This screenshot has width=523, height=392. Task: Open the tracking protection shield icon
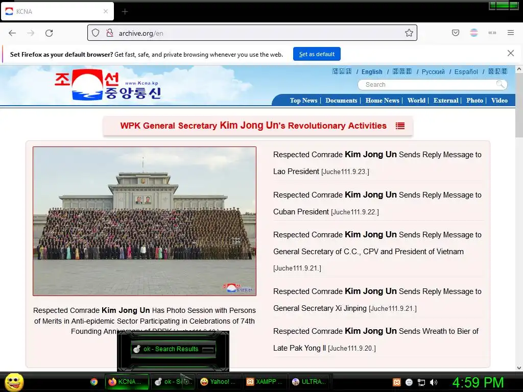click(x=96, y=33)
